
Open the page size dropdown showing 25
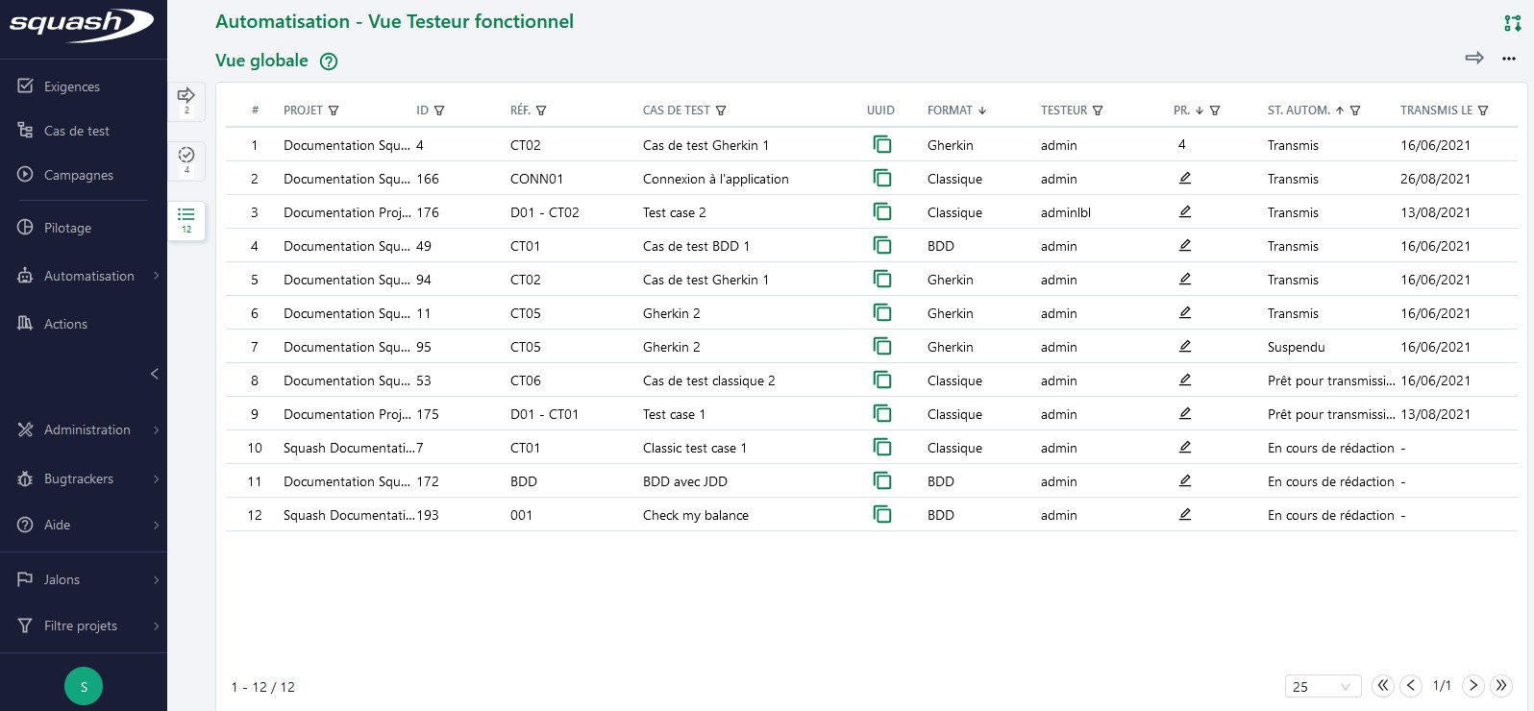(x=1323, y=686)
